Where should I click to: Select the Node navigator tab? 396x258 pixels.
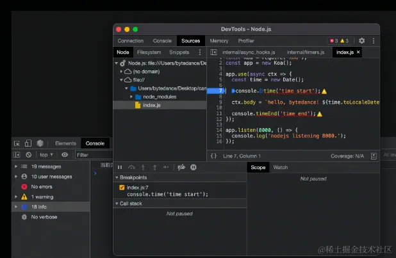point(123,52)
